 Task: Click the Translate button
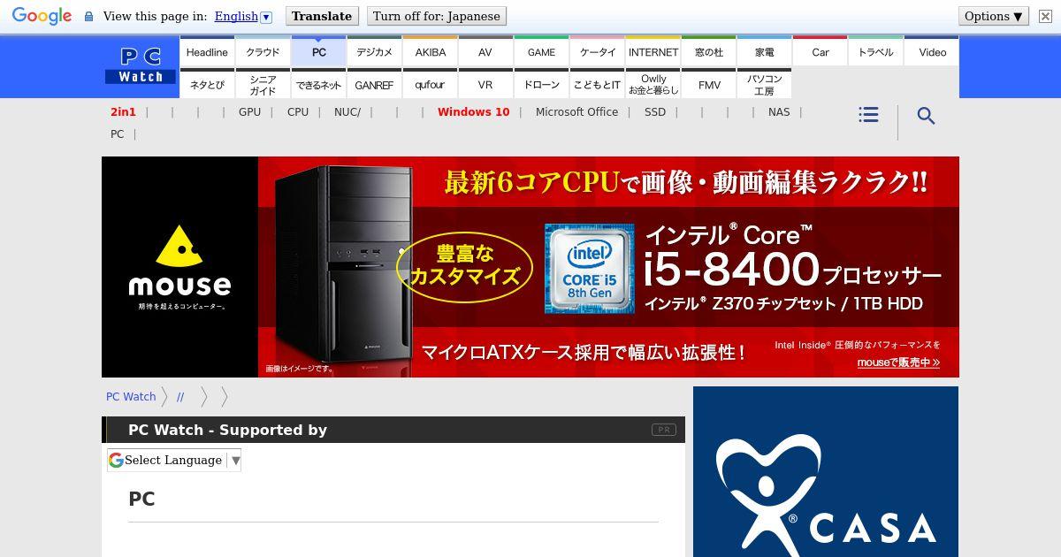(322, 16)
